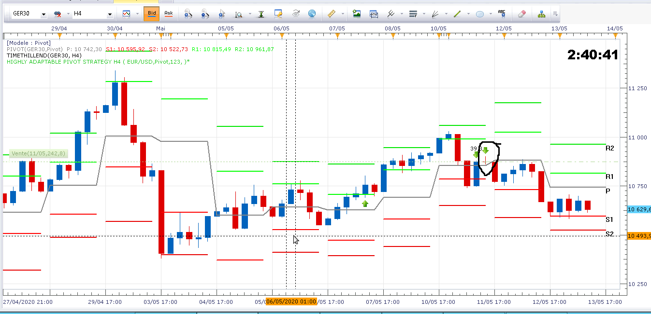This screenshot has width=651, height=314.
Task: Click the S1 pivot level label
Action: pos(609,219)
